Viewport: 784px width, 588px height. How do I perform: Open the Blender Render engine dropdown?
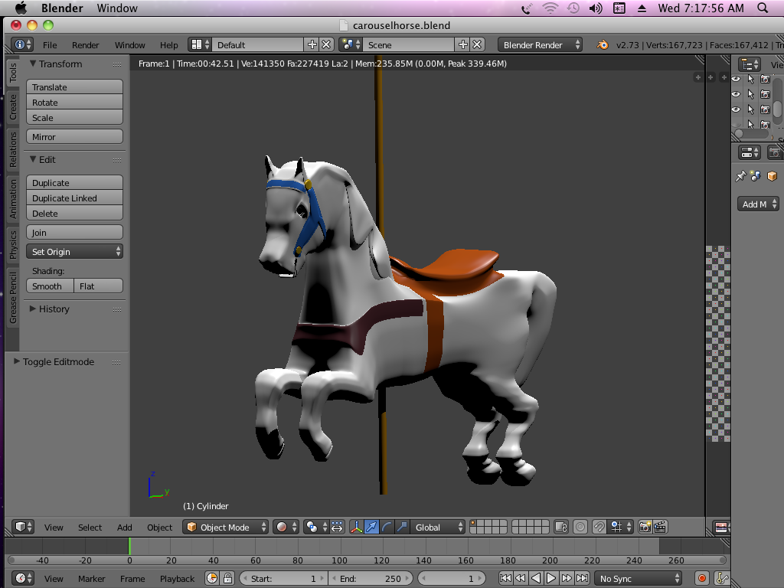coord(540,45)
